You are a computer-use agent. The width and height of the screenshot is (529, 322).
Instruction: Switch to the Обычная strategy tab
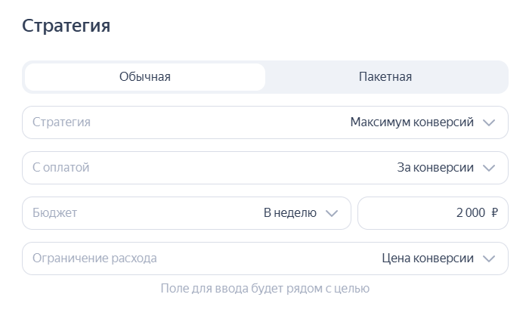[x=144, y=77]
